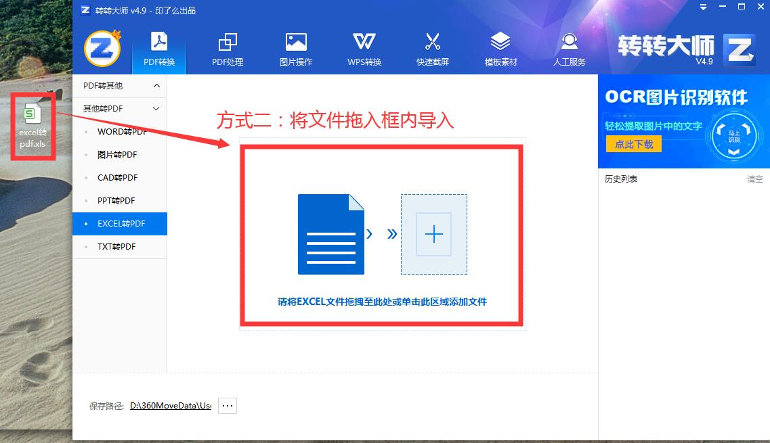Click the small Z icon in title bar
This screenshot has height=443, width=770.
[x=85, y=10]
